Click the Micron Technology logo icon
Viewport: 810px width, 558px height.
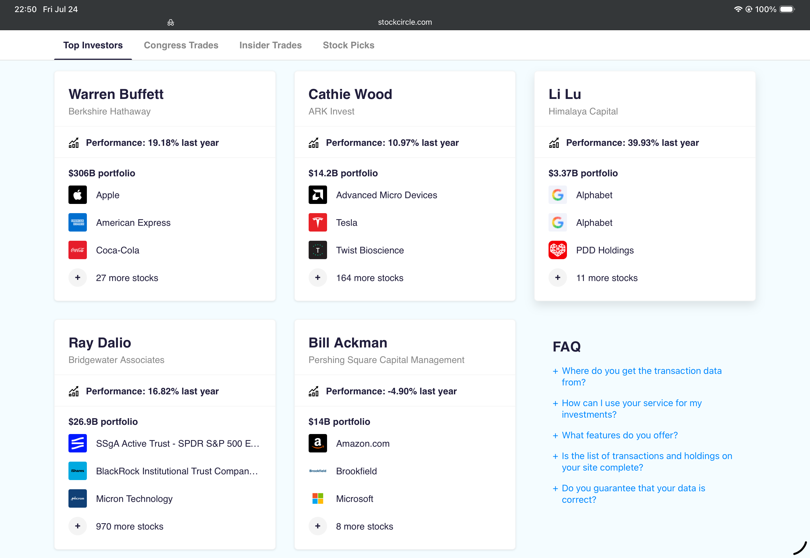[x=77, y=498]
